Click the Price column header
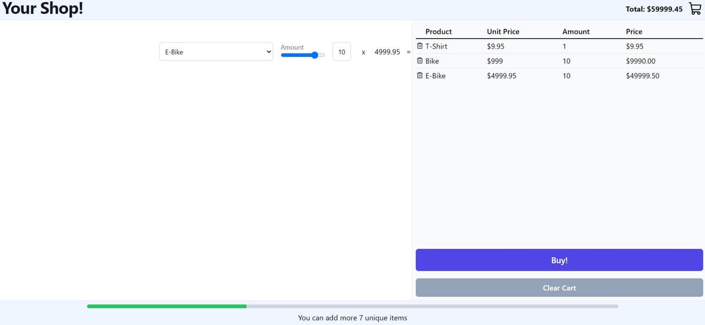705x325 pixels. pos(634,32)
